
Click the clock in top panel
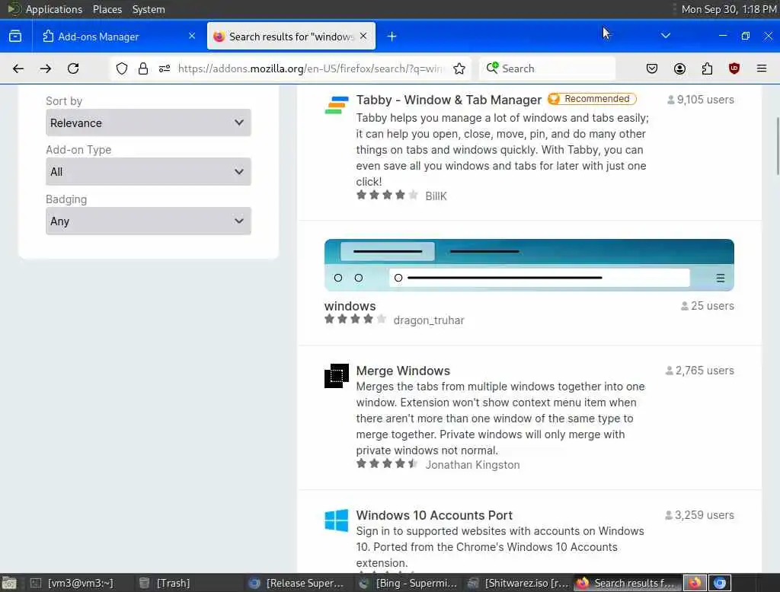point(729,9)
